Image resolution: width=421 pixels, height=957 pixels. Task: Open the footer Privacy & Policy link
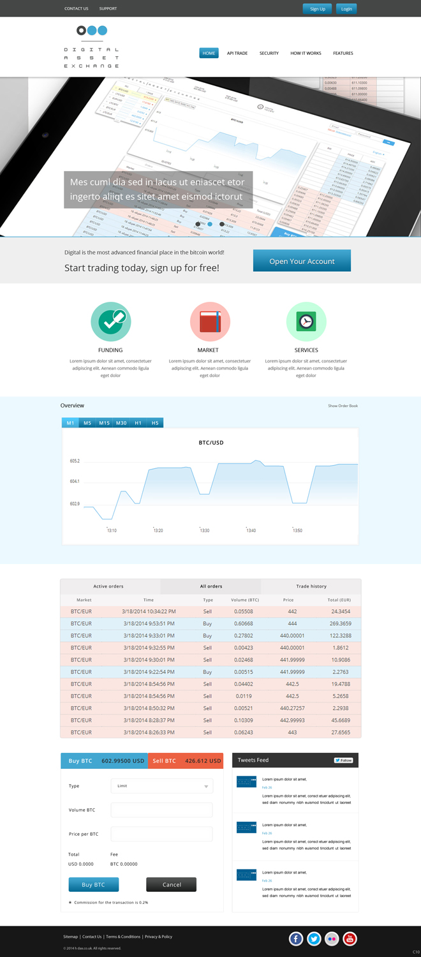(158, 937)
